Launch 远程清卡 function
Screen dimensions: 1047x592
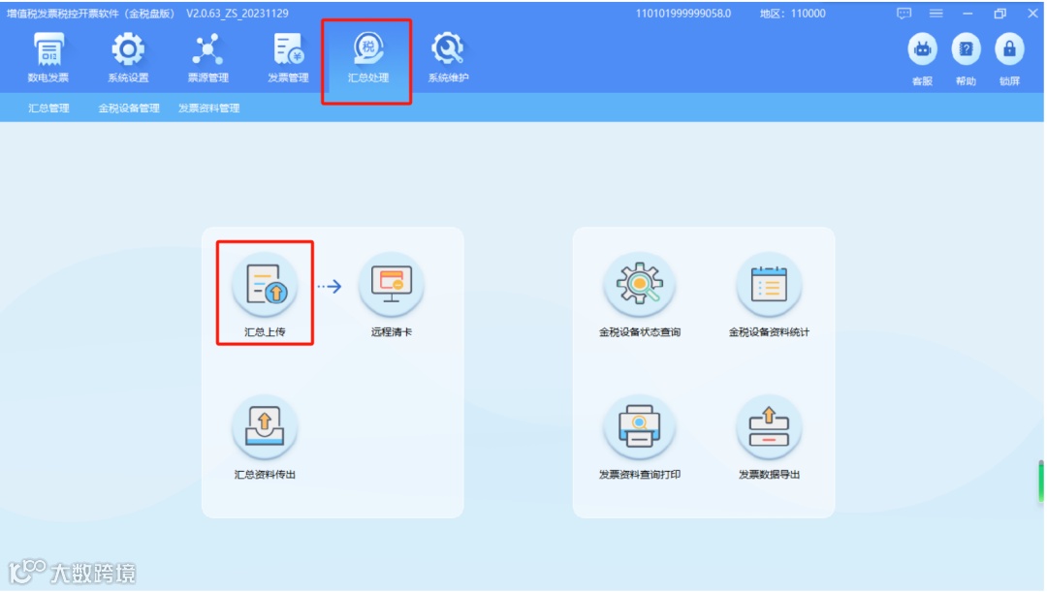pos(392,294)
